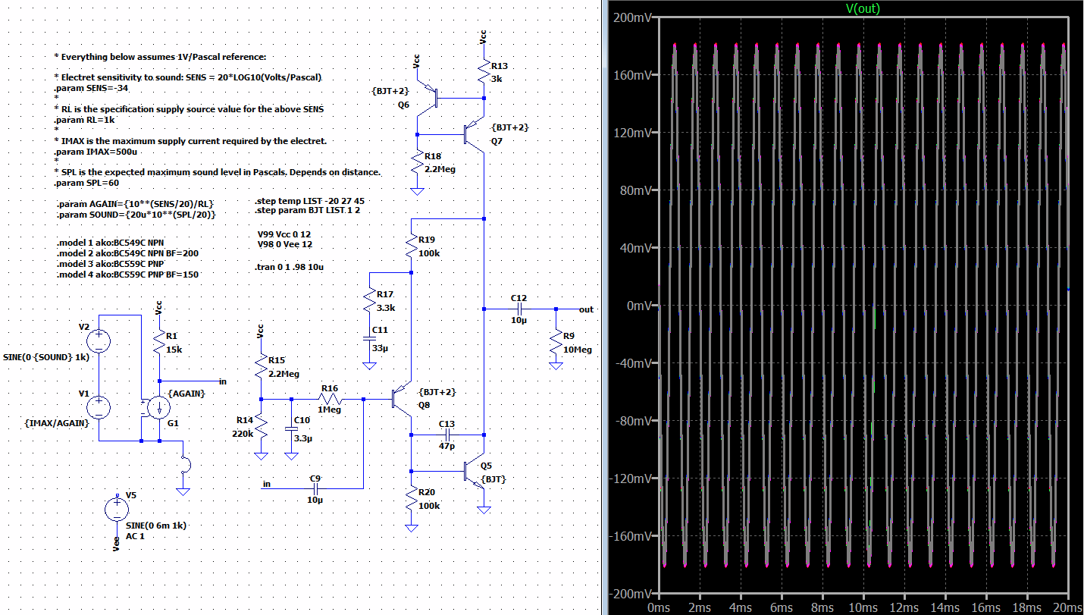Select the '{AGAIN}' value near G1
This screenshot has width=1084, height=615.
pyautogui.click(x=187, y=393)
